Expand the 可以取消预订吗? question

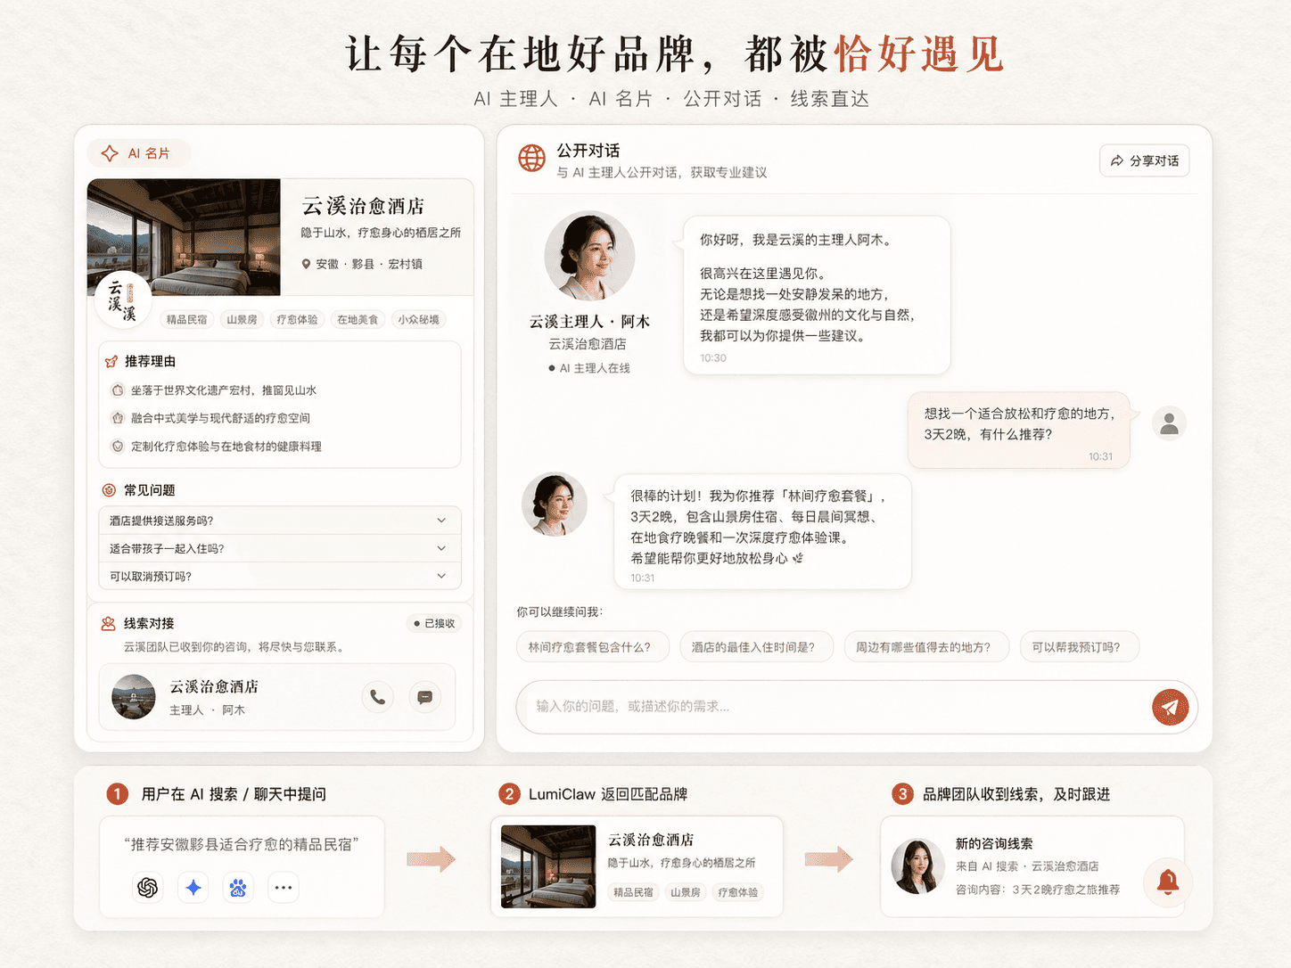(279, 576)
